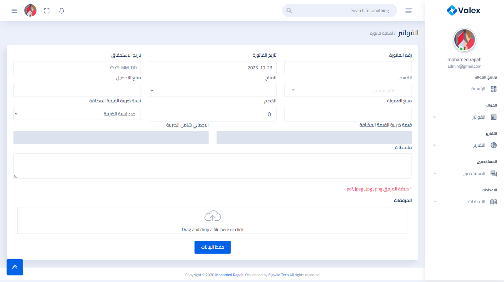Click the hamburger menu icon in header
504x282 pixels.
[14, 11]
